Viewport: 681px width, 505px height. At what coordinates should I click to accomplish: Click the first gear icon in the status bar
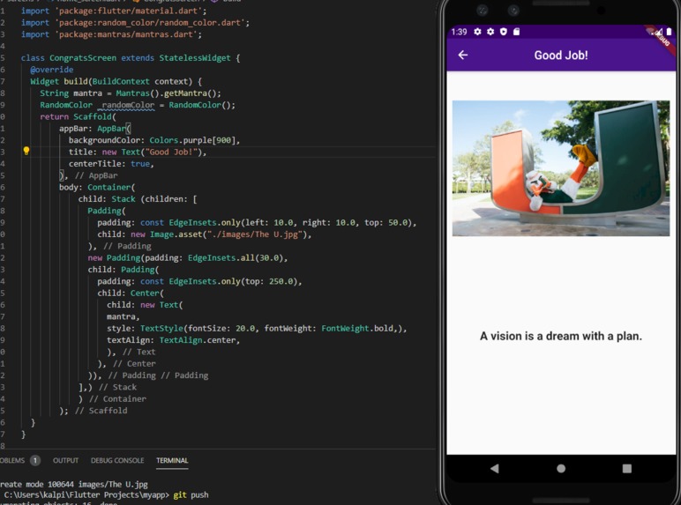(x=477, y=31)
